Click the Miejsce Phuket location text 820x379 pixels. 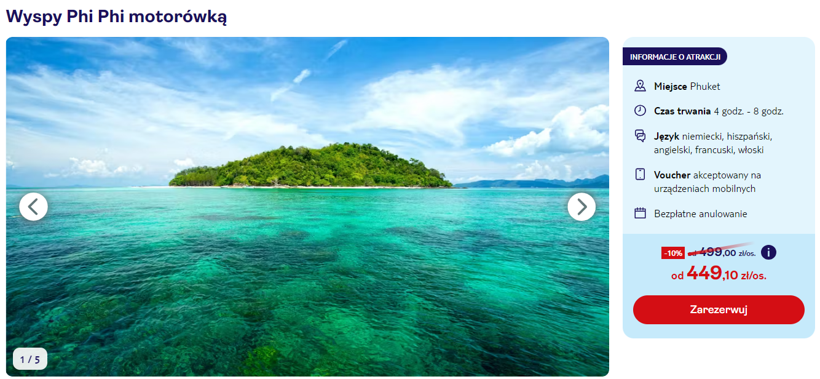click(x=687, y=86)
